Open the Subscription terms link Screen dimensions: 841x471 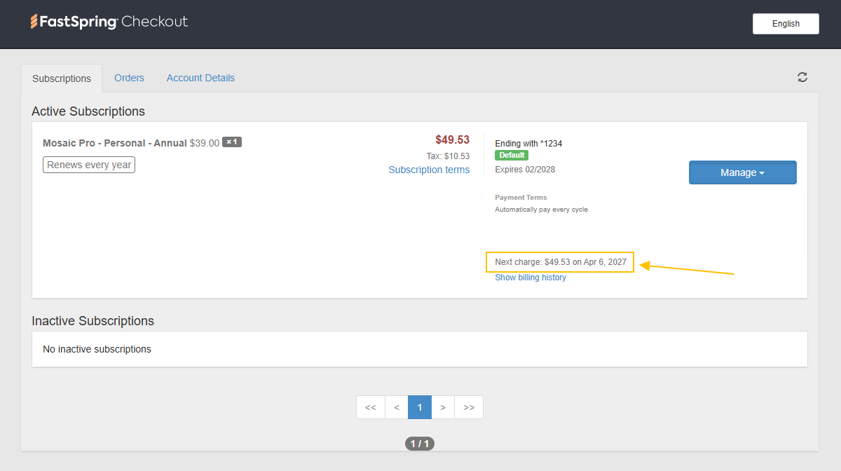pyautogui.click(x=429, y=170)
